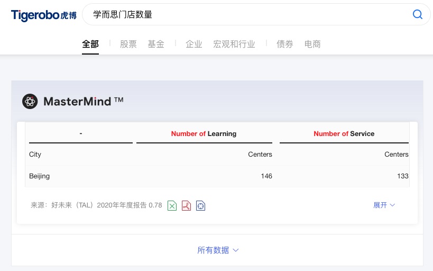
Task: Select the value 146 cell
Action: [x=266, y=176]
